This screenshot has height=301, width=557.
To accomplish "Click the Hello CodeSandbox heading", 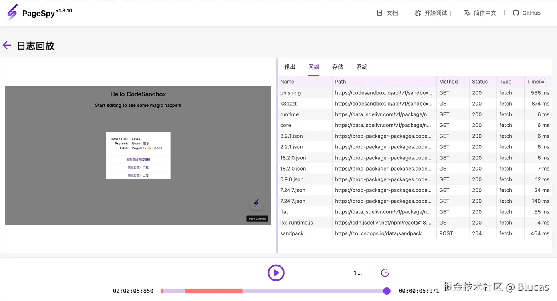I will coord(138,94).
